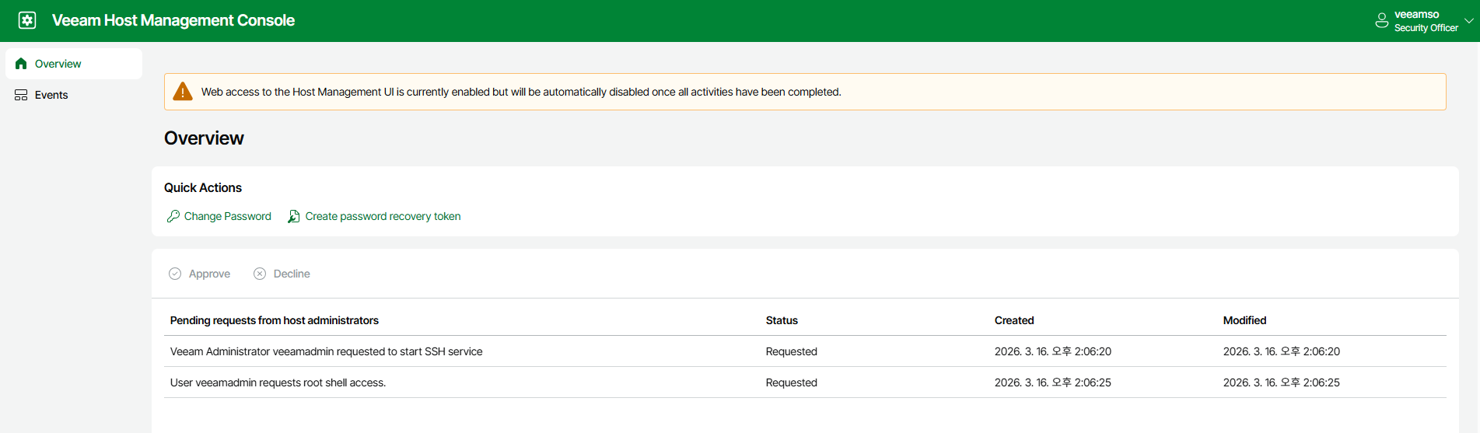Select the root shell access request row

coord(805,382)
